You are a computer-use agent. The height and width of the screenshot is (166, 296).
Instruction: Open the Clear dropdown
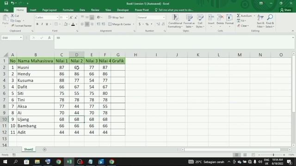click(x=243, y=26)
